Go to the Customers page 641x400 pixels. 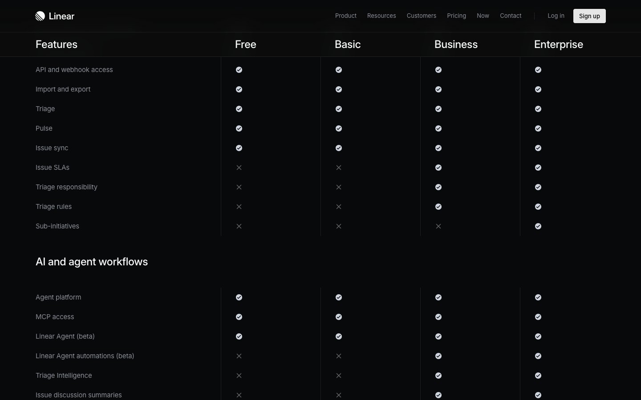tap(421, 16)
